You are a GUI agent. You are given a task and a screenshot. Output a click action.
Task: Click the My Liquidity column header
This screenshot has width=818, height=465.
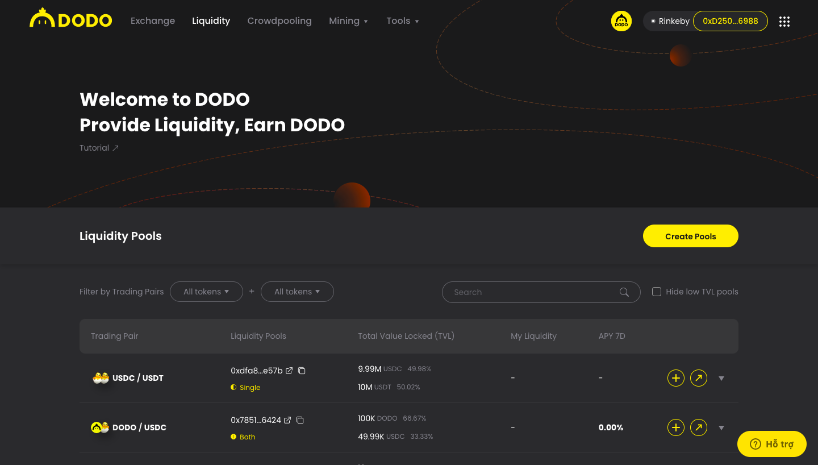533,336
